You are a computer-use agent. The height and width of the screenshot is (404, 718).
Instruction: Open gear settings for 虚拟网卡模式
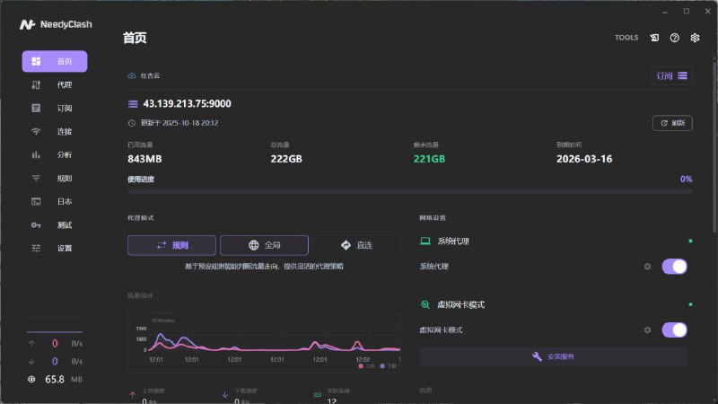pyautogui.click(x=647, y=329)
